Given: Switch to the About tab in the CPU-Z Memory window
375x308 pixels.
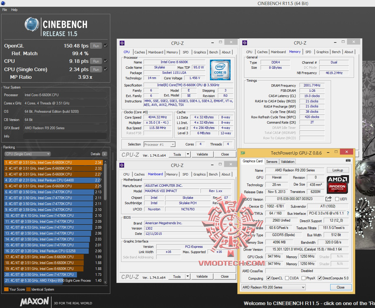Looking at the screenshot, I should pyautogui.click(x=349, y=52).
